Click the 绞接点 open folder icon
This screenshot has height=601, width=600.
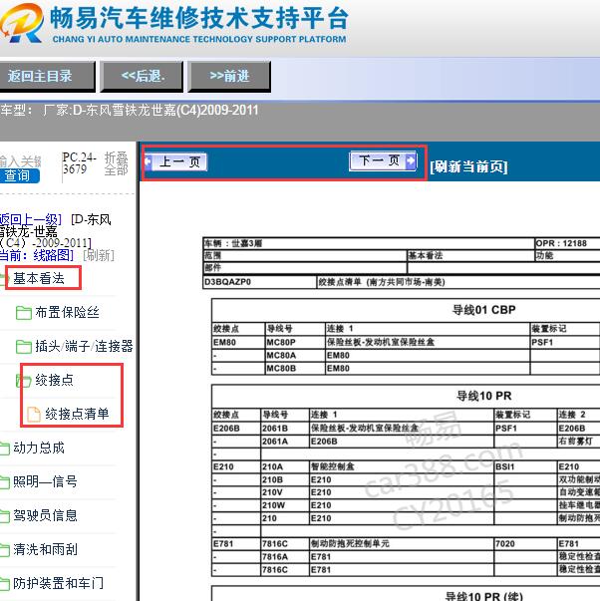point(23,381)
